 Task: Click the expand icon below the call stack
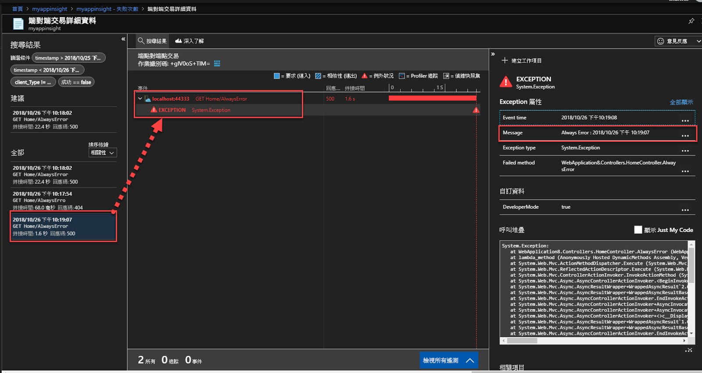tap(689, 350)
